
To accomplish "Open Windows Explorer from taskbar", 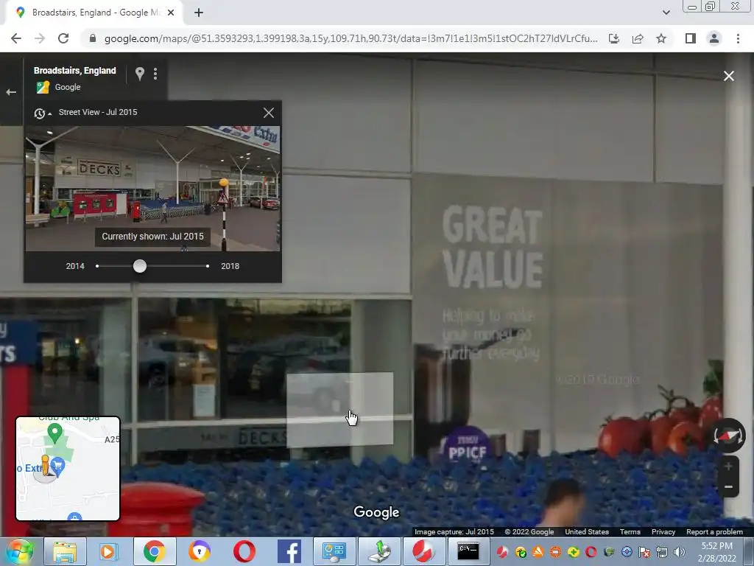I will (65, 551).
